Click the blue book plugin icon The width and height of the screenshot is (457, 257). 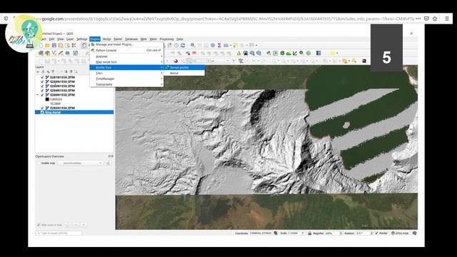(318, 53)
